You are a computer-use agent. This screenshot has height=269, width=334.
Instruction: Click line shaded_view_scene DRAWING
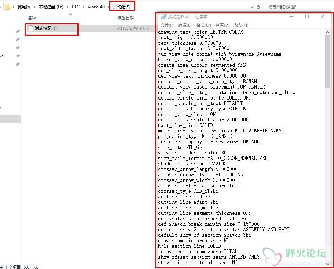click(192, 164)
